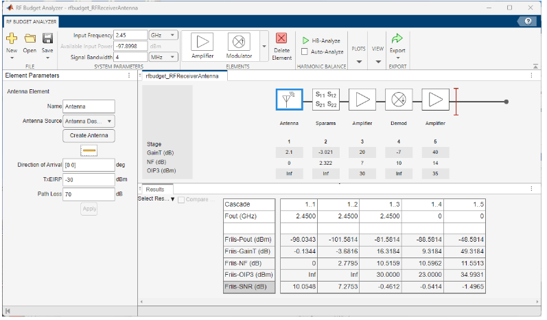Enable the Auto-Analyze checkbox
Viewport: 547px width, 320px height.
(x=305, y=52)
